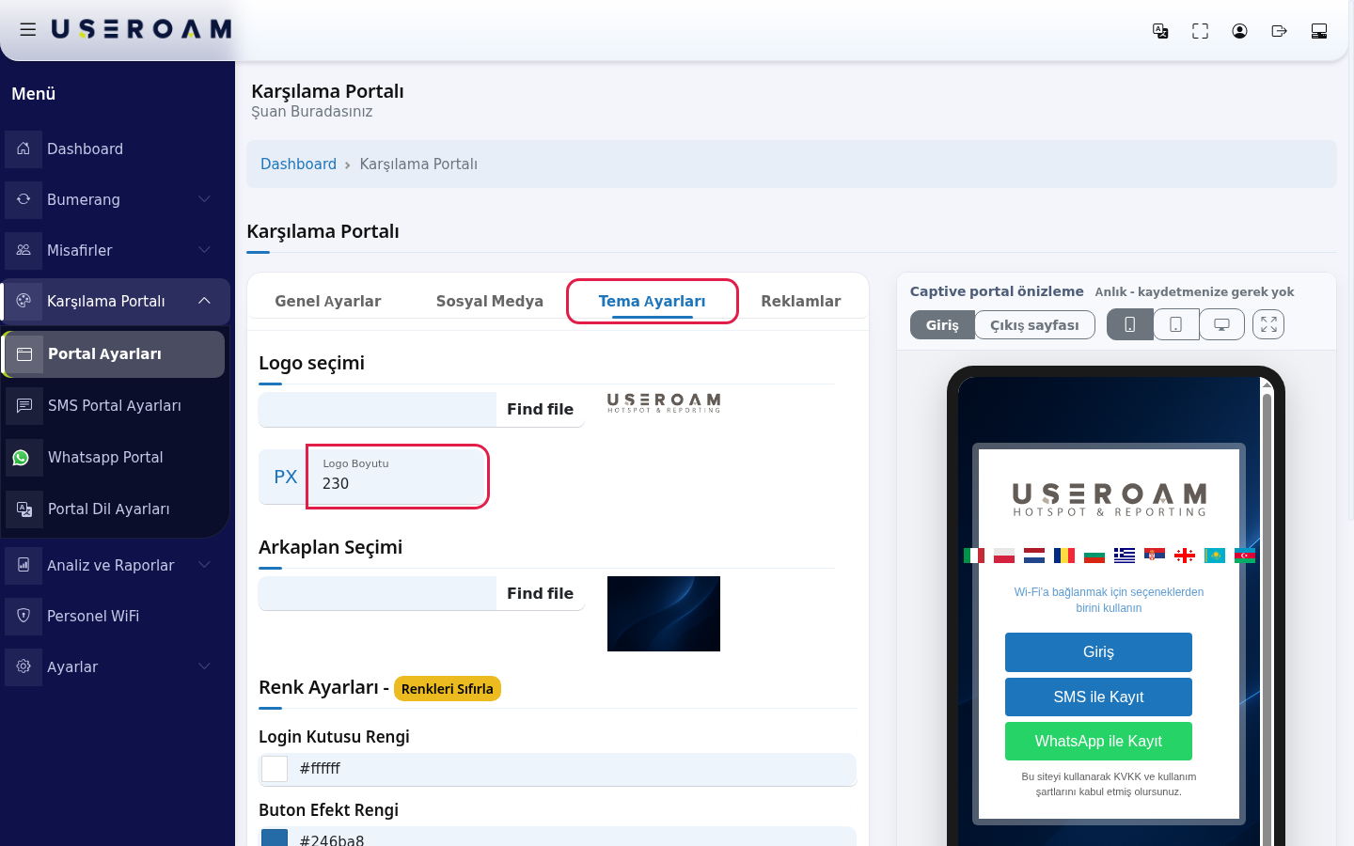Focus the Logo Boyutu input field

pyautogui.click(x=396, y=477)
